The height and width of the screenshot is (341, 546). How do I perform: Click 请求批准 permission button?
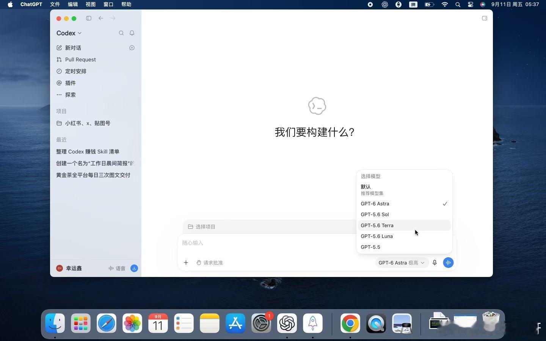tap(210, 263)
